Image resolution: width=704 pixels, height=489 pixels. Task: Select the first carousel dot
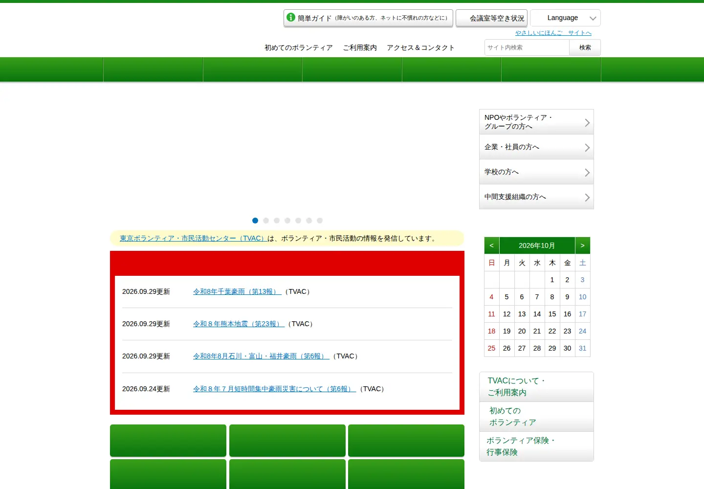(x=255, y=221)
